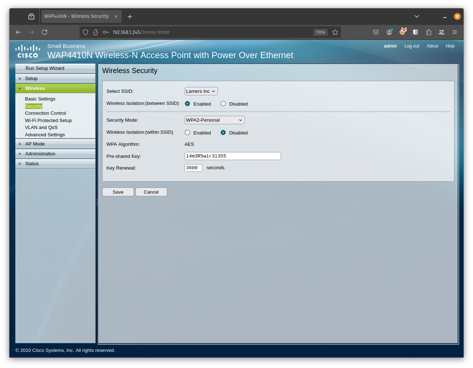Click the Pre-shared Key input field
The height and width of the screenshot is (368, 473).
point(232,156)
